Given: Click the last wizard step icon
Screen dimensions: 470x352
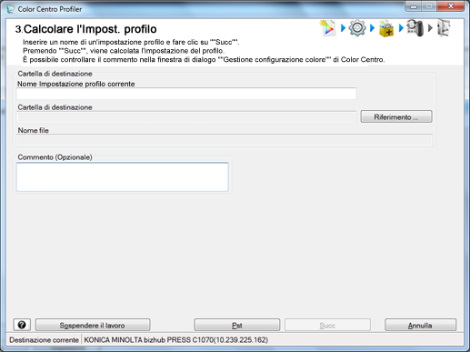Looking at the screenshot, I should 444,28.
